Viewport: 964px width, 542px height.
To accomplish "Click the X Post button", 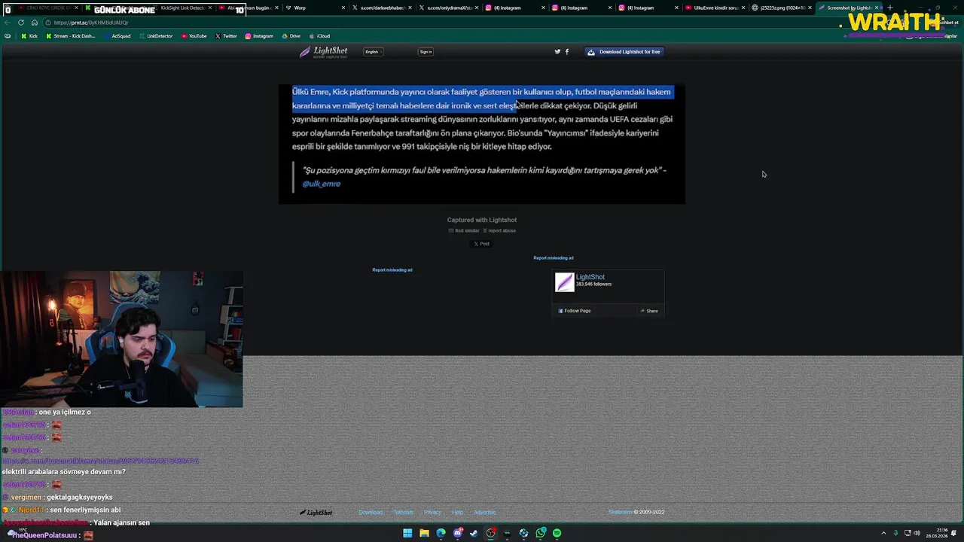I will (x=482, y=244).
